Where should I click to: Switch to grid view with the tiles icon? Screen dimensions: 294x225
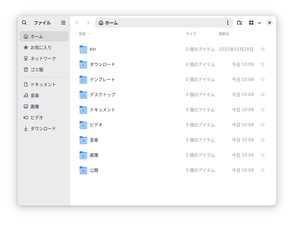251,22
